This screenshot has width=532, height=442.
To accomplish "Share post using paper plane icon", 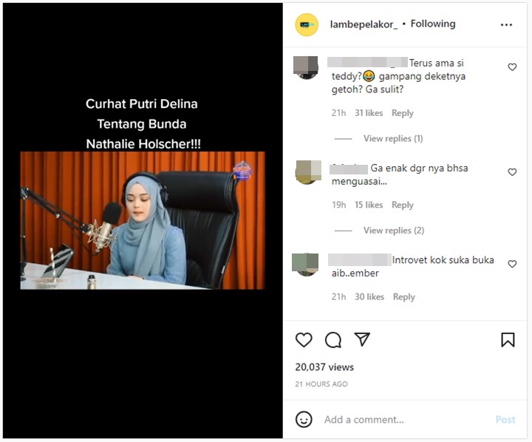I will coord(361,339).
